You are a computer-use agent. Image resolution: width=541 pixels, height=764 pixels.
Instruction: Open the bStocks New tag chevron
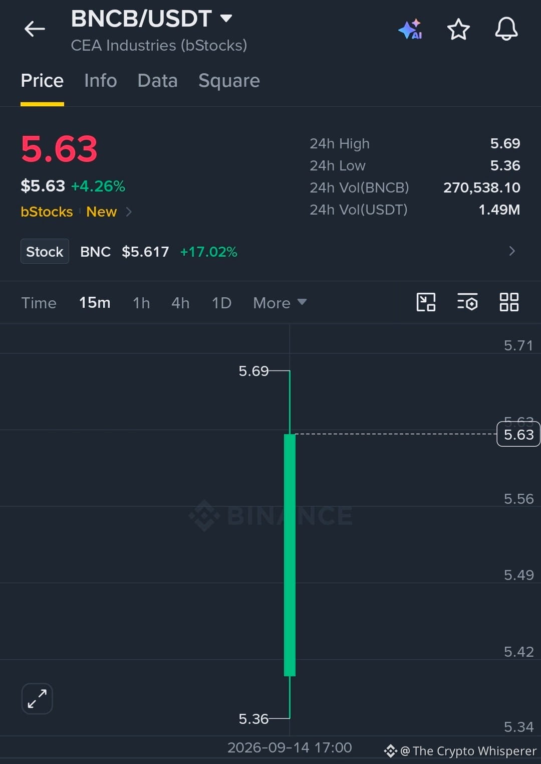[x=129, y=212]
